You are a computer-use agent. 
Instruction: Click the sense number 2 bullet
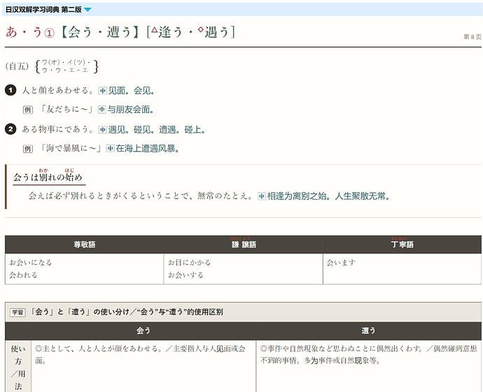(10, 129)
